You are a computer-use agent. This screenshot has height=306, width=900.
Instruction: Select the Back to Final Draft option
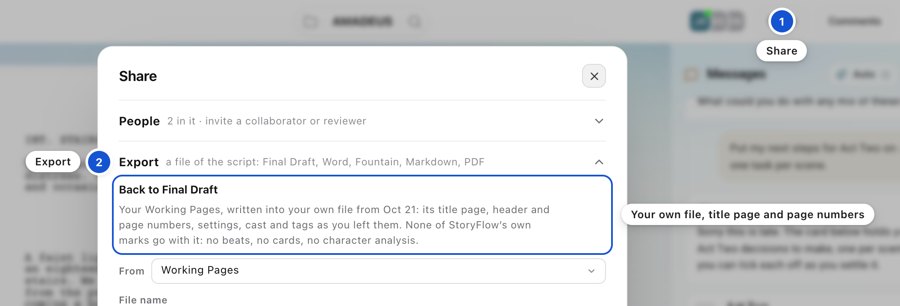coord(362,215)
